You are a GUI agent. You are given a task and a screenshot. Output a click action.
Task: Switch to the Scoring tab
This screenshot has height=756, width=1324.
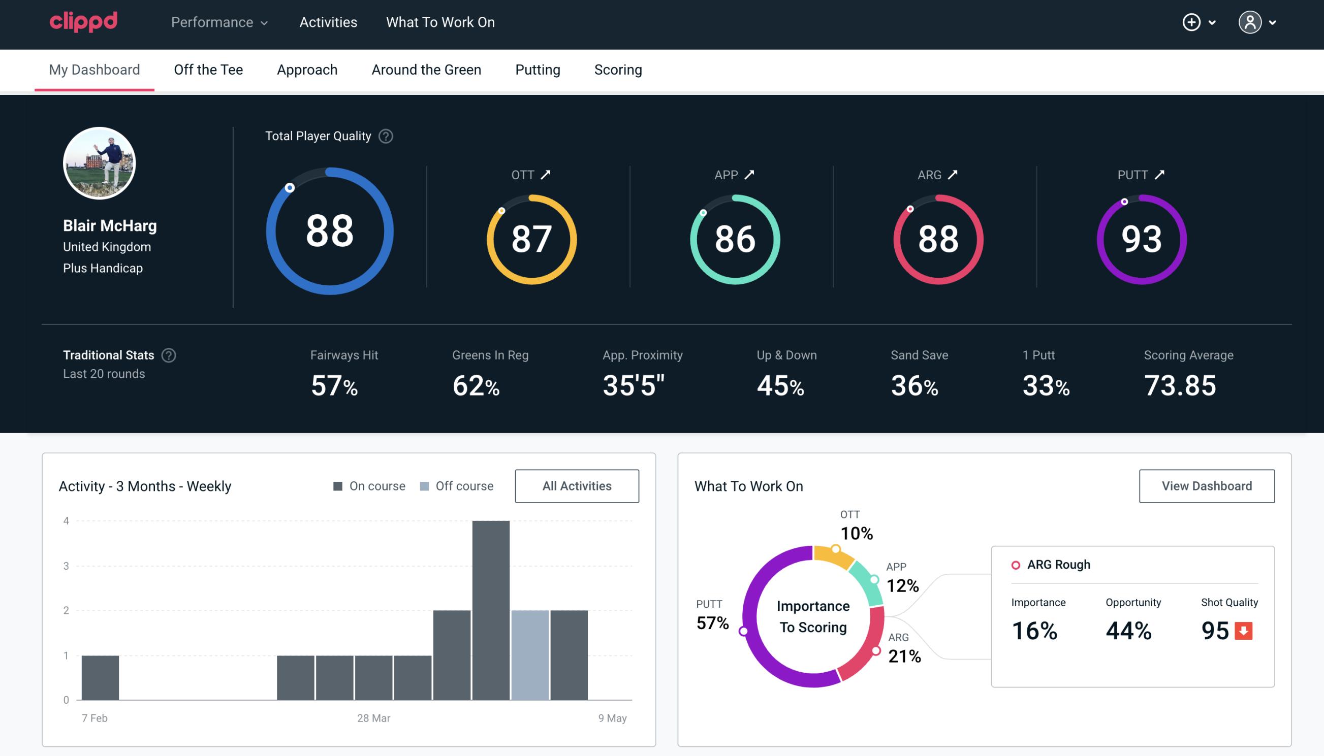click(618, 70)
